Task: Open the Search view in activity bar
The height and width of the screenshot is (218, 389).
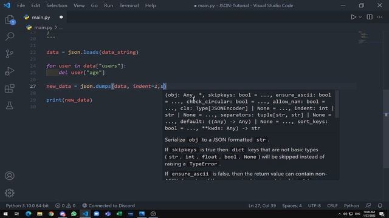Action: [10, 36]
